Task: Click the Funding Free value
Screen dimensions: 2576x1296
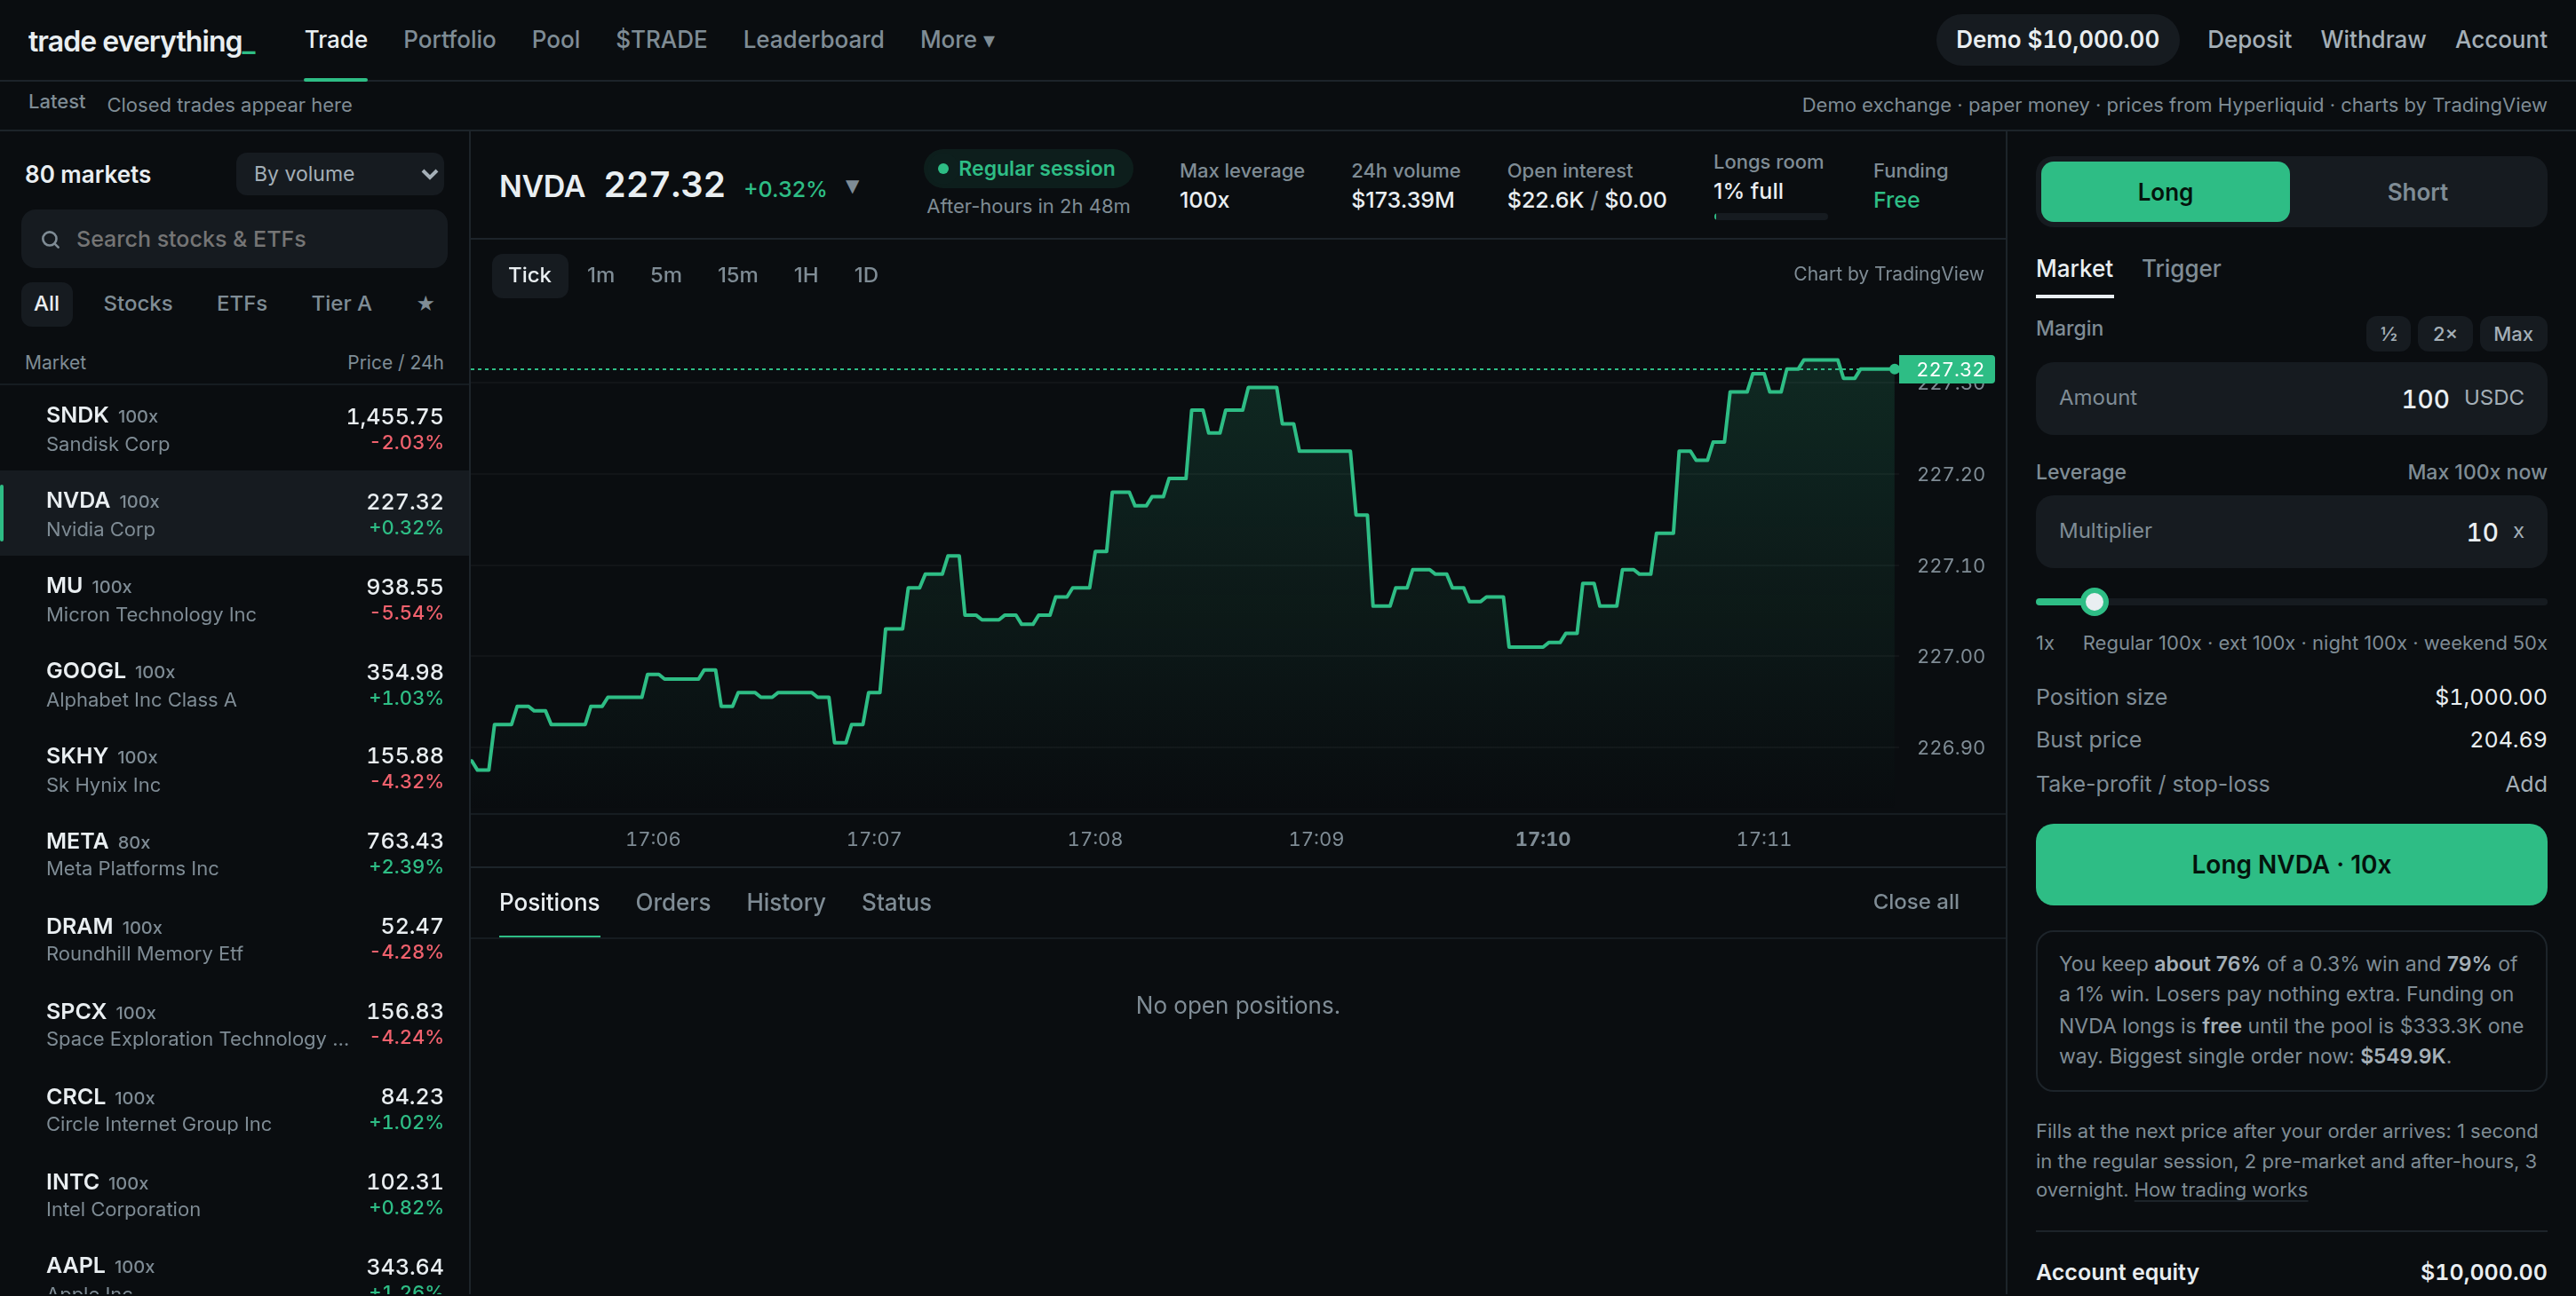Action: coord(1895,200)
